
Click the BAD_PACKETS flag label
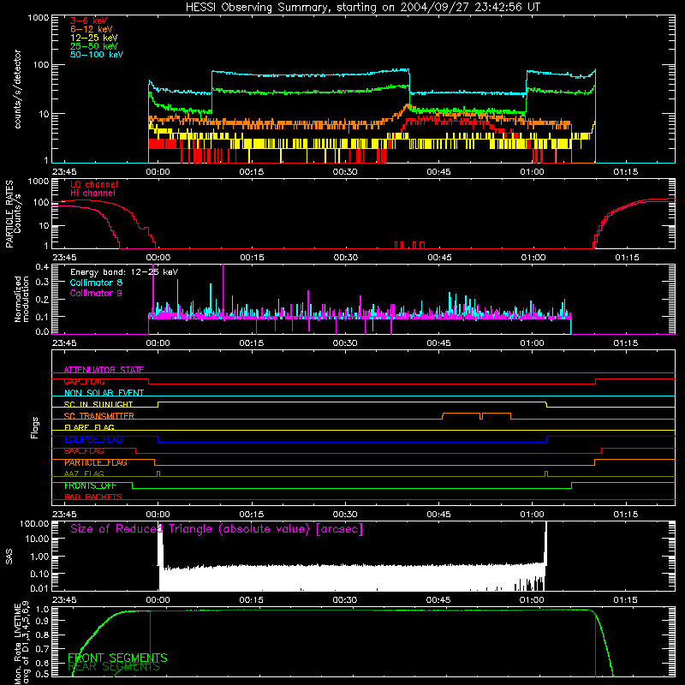click(93, 497)
